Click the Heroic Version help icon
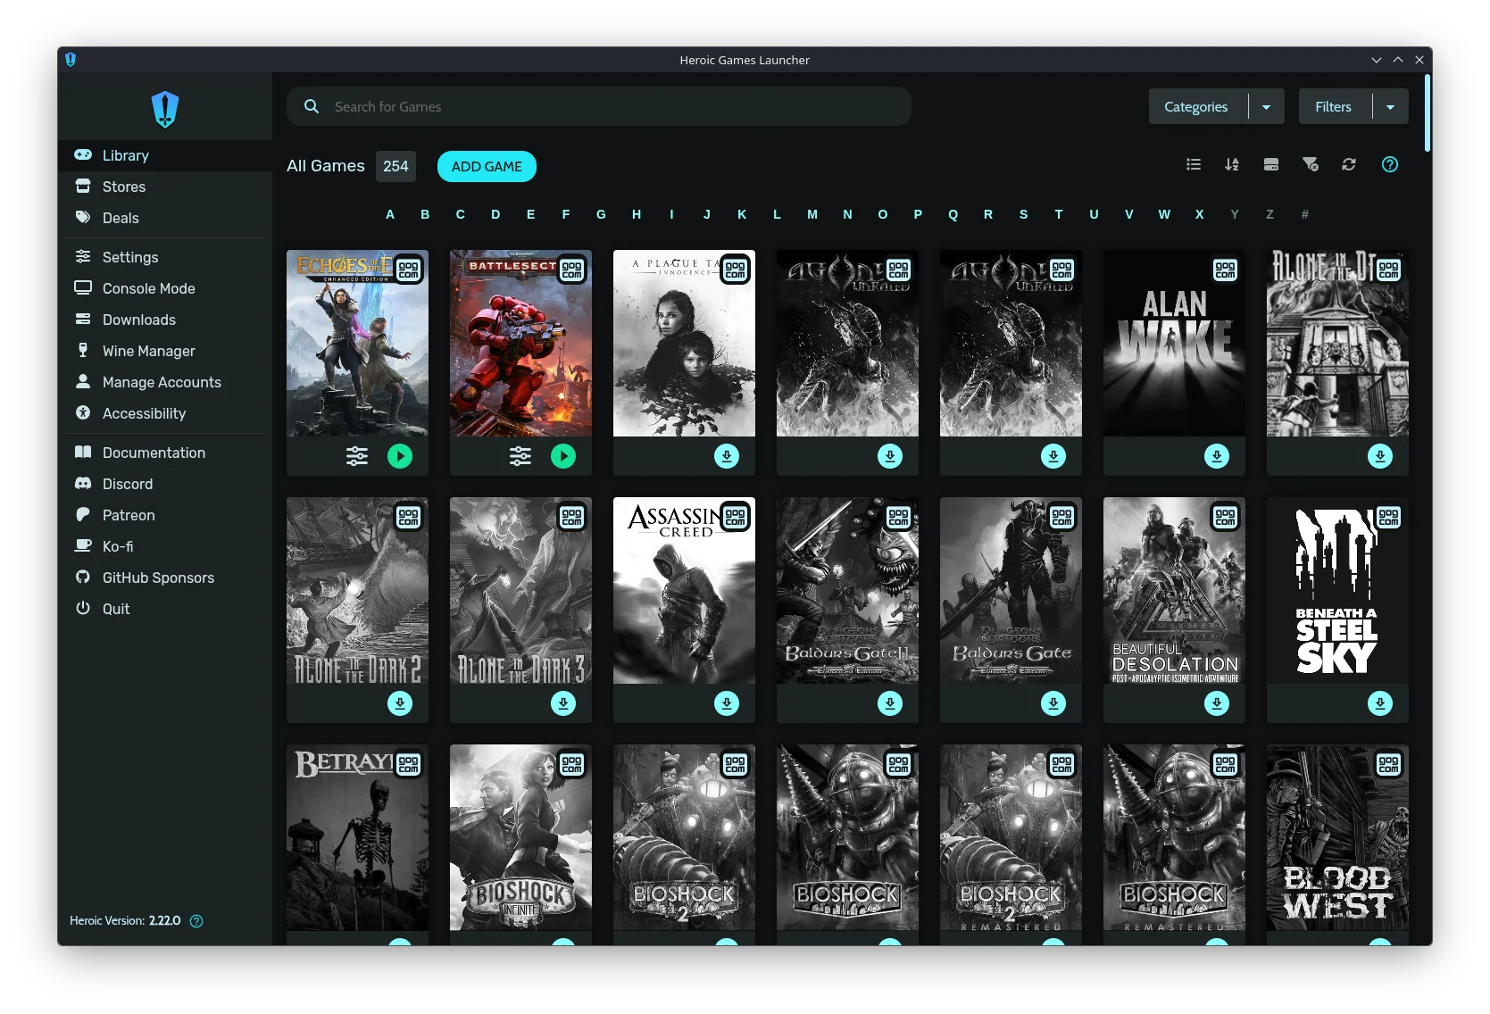The width and height of the screenshot is (1490, 1014). [x=196, y=921]
